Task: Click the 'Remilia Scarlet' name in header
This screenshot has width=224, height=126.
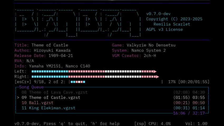Action: [172, 24]
